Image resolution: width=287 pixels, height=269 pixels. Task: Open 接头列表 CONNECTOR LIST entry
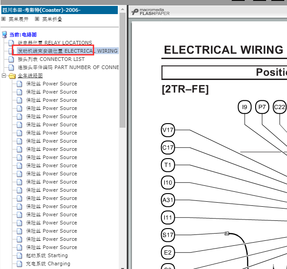[51, 59]
